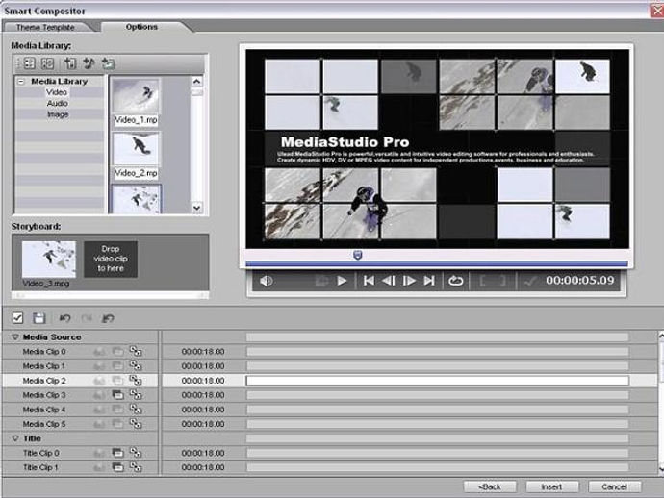664x498 pixels.
Task: Switch to the Theme Template tab
Action: point(45,27)
